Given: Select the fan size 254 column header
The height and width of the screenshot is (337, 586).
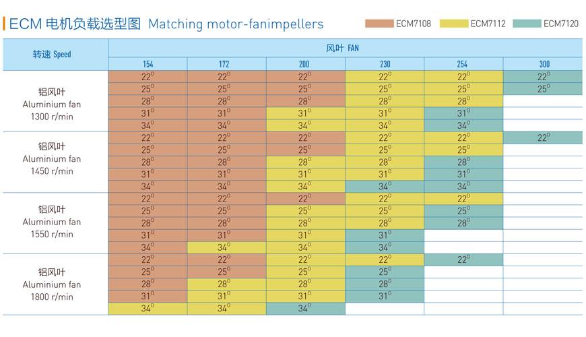Looking at the screenshot, I should (x=463, y=64).
